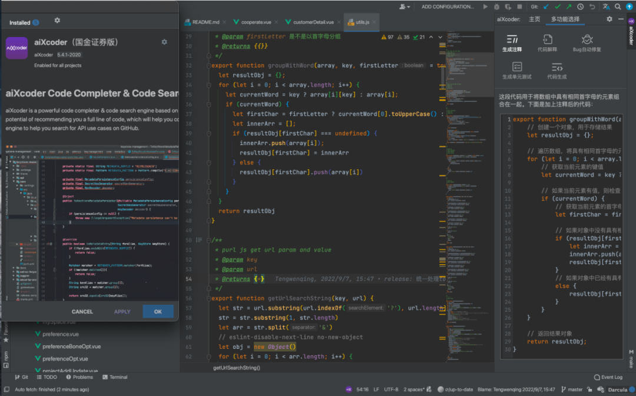636x396 pixels.
Task: Open Add Configuration dropdown
Action: 448,6
